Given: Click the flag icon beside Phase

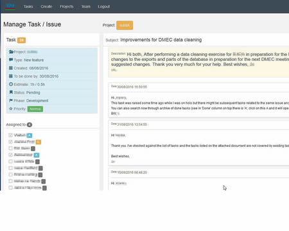Looking at the screenshot, I should coord(11,101).
